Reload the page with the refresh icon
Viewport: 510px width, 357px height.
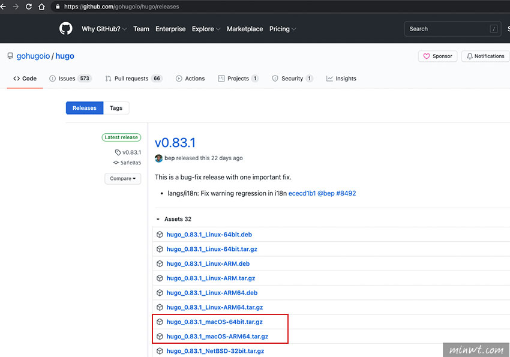coord(29,7)
